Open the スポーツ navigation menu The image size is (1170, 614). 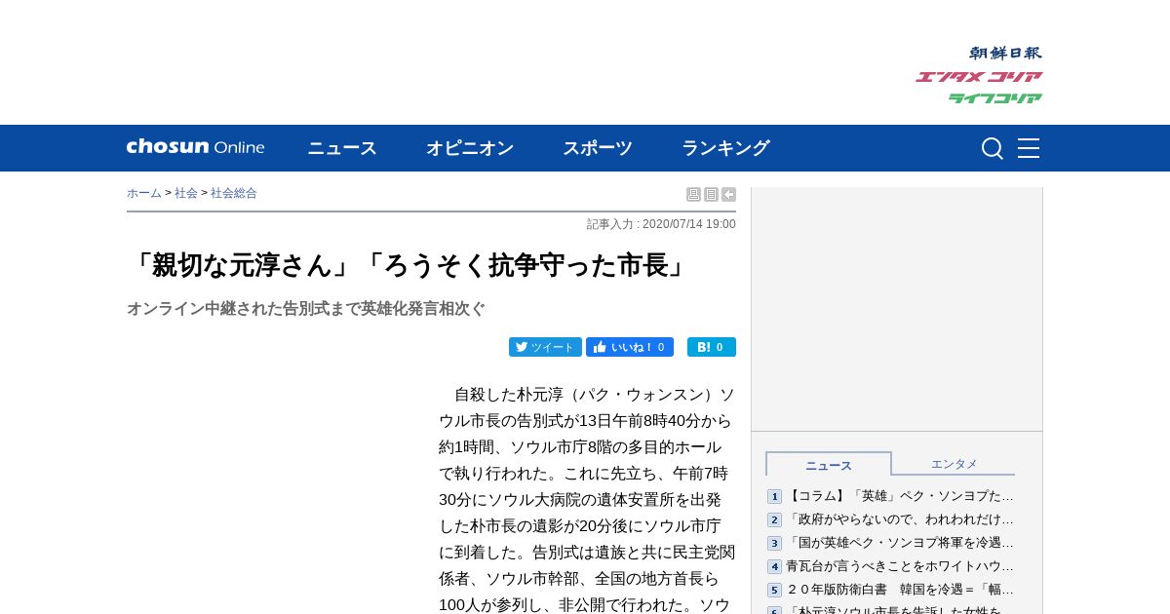pos(598,148)
